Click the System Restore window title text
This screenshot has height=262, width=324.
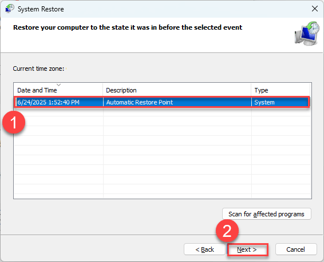point(41,9)
